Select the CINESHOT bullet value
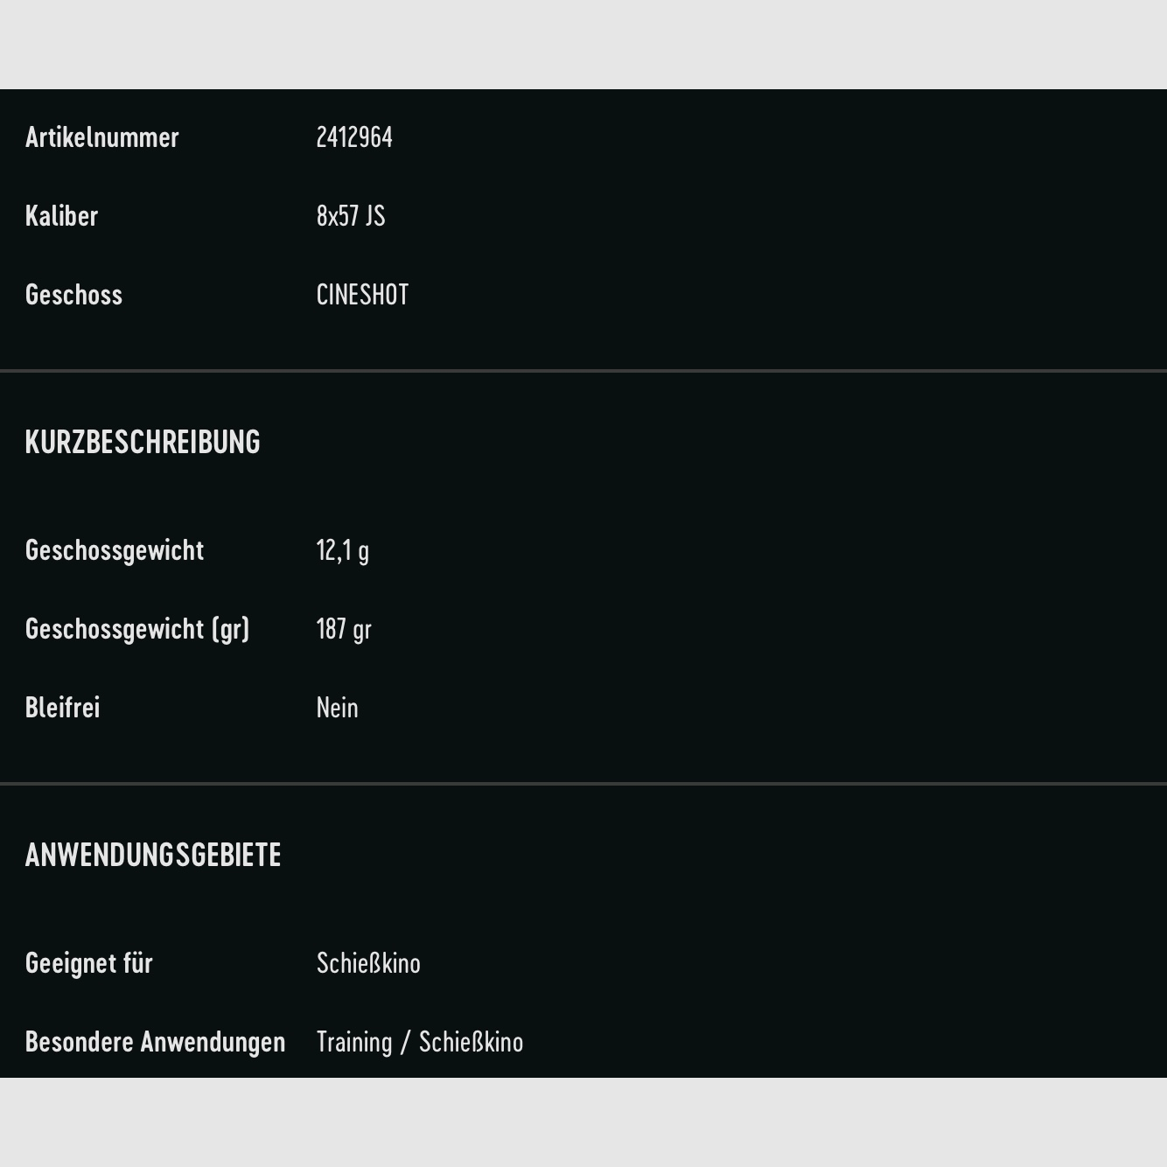 coord(362,295)
